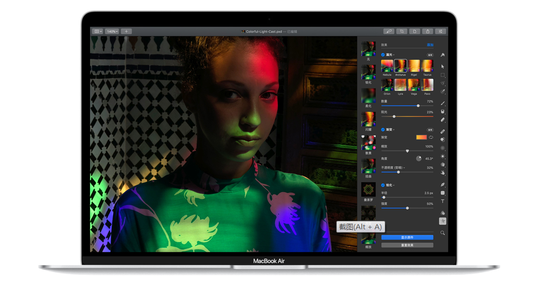The image size is (552, 299).
Task: Click the 缩放 scale slider handle
Action: click(407, 151)
